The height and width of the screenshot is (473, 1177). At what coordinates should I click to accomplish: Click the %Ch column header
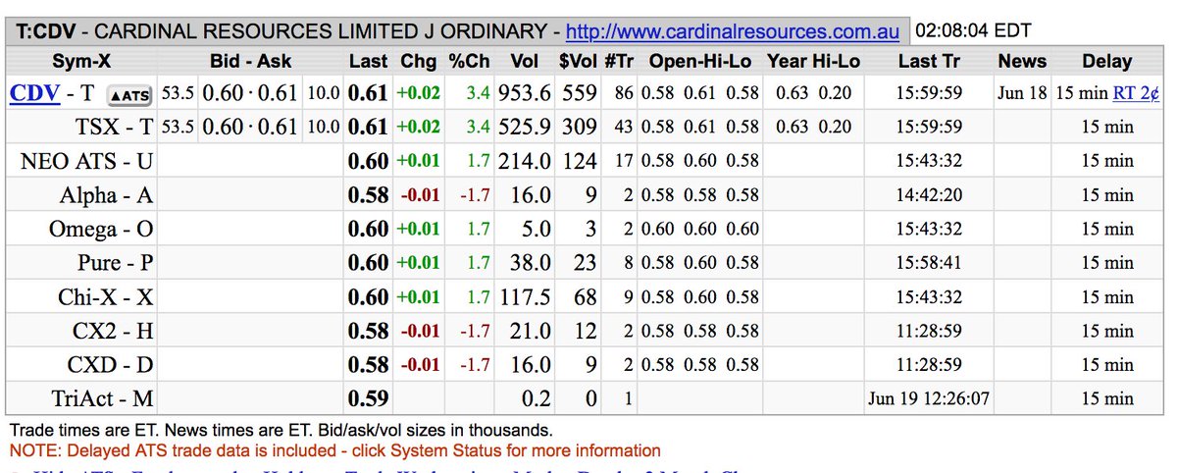[469, 61]
